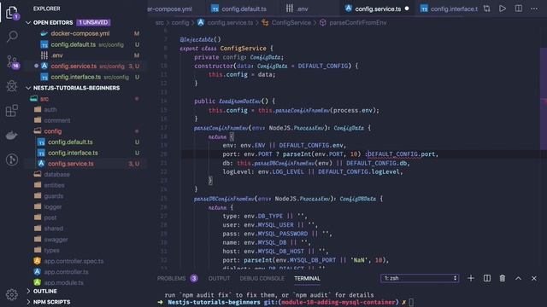The width and height of the screenshot is (547, 307).
Task: Click the 1 UNSAVED badge
Action: point(93,22)
